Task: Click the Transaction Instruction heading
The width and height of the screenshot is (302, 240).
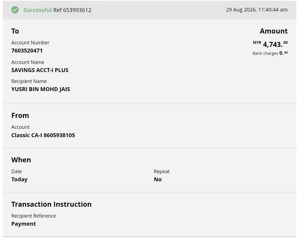Action: (x=51, y=204)
